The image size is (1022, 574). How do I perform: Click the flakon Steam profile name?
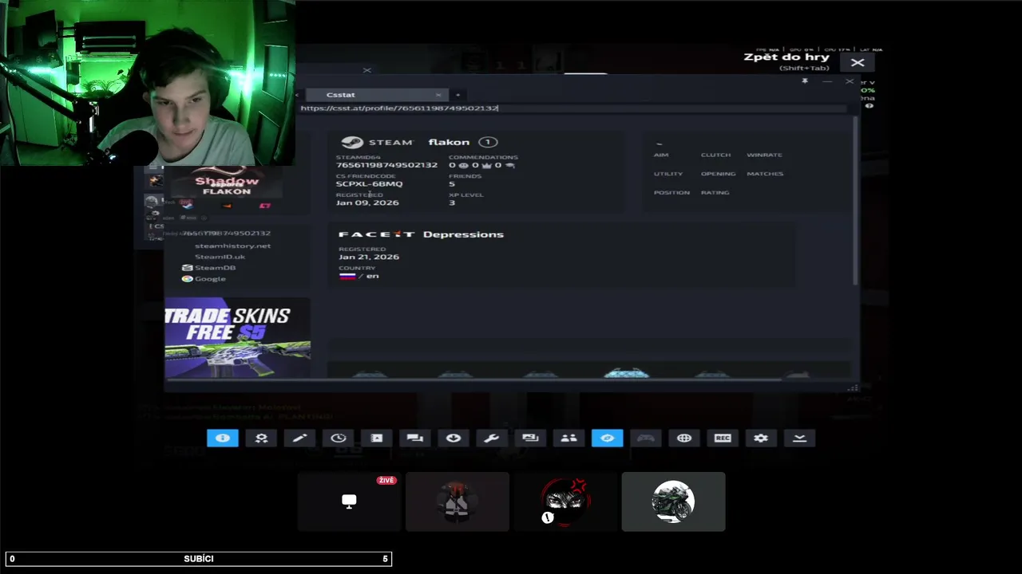(449, 142)
